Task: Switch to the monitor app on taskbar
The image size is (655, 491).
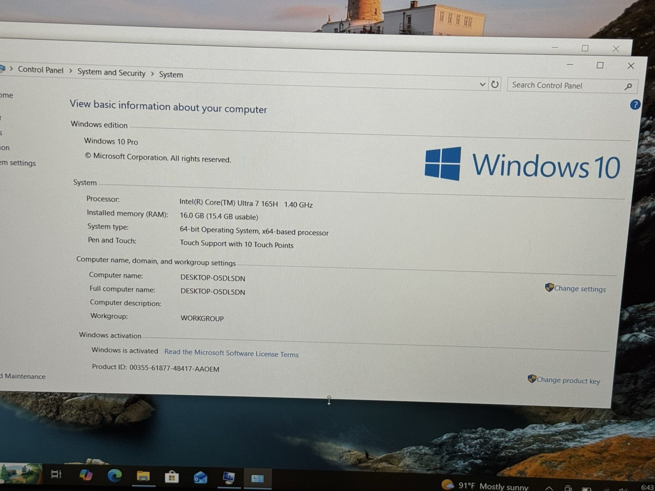Action: [228, 477]
